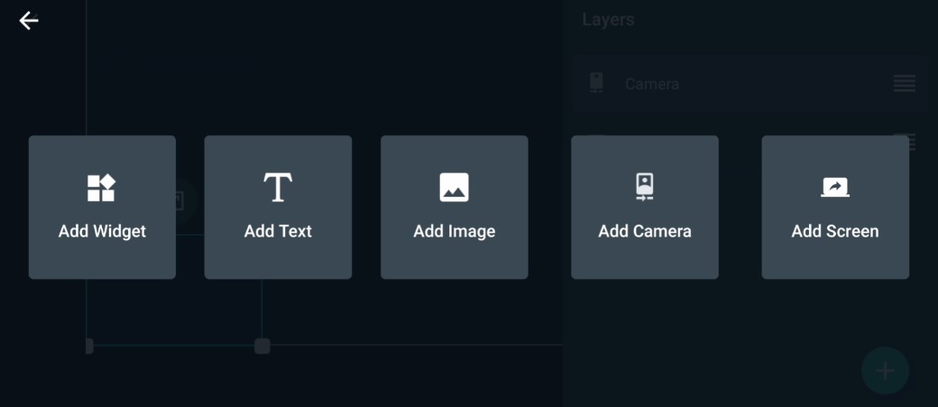938x407 pixels.
Task: Click the dimmed plus add-layer button
Action: click(x=886, y=371)
